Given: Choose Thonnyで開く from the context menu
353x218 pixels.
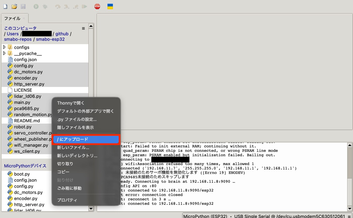Looking at the screenshot, I should [86, 103].
